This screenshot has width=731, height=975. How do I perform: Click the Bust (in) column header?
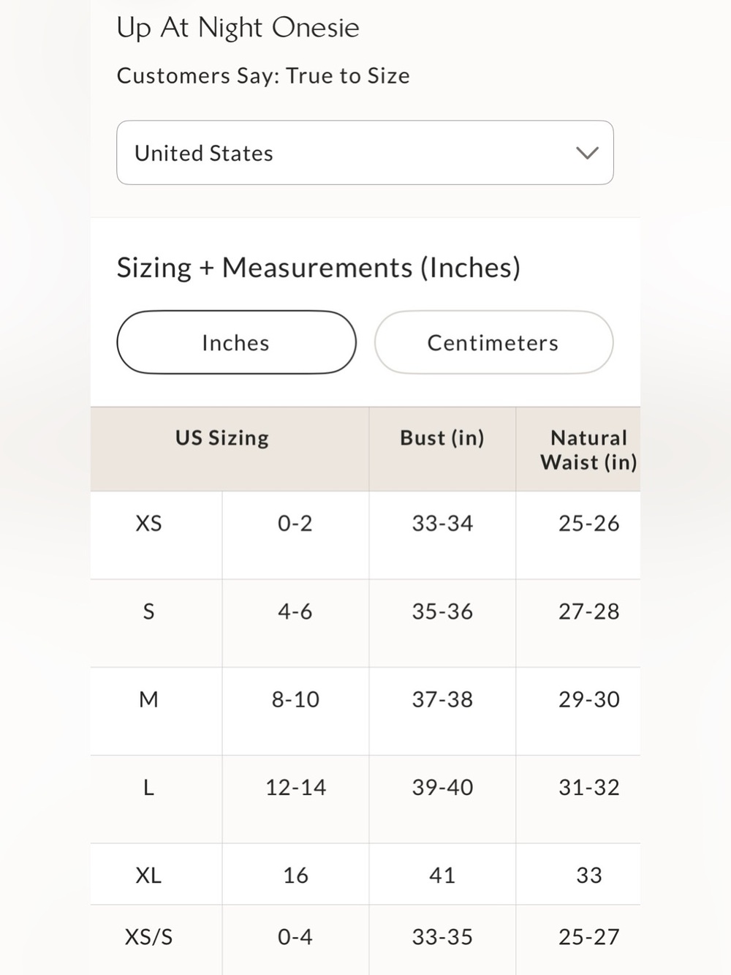tap(442, 437)
